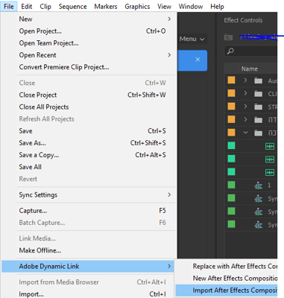
Task: Open the Sequence menu
Action: point(72,6)
